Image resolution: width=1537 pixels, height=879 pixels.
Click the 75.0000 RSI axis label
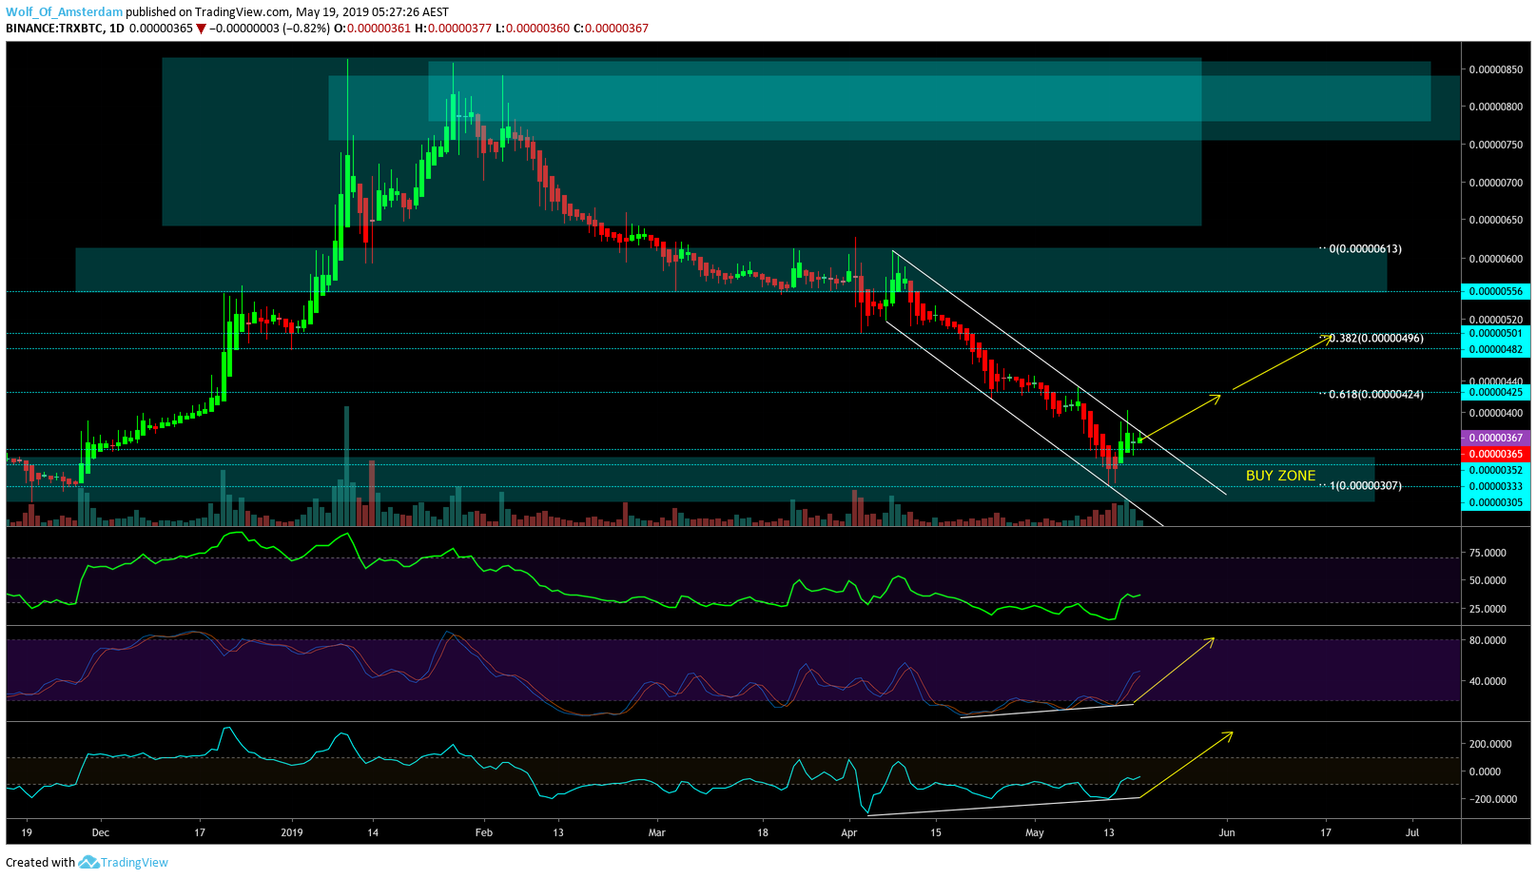[1488, 553]
